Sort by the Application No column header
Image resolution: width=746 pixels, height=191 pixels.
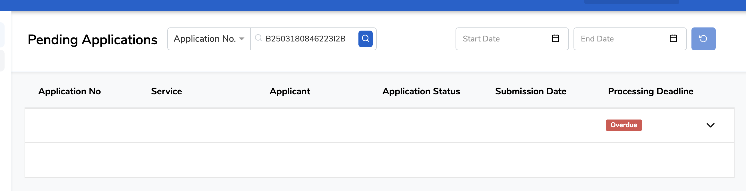pos(69,91)
